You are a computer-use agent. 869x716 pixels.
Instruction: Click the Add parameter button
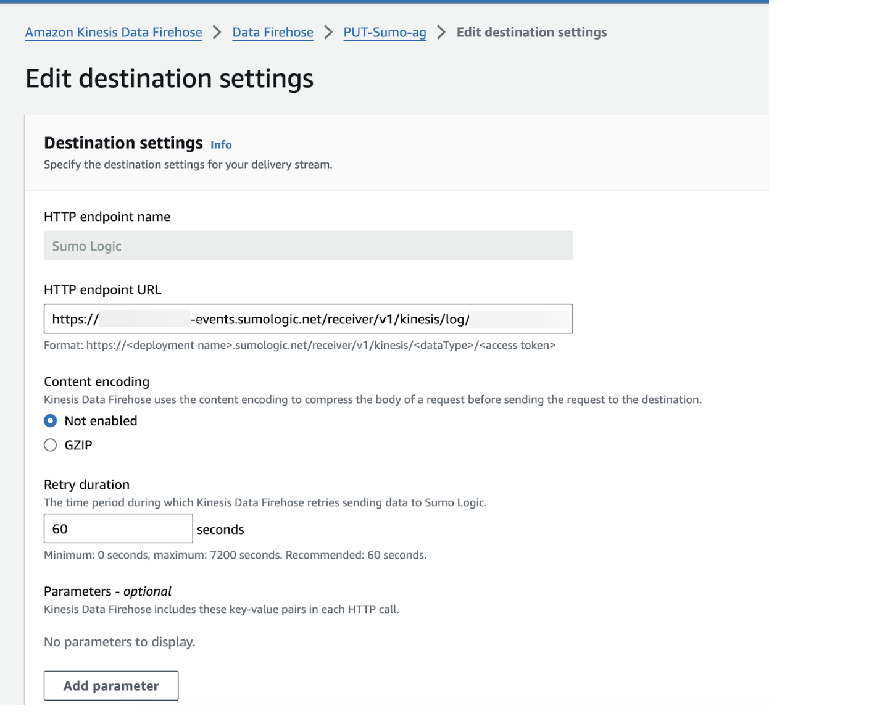pos(110,685)
